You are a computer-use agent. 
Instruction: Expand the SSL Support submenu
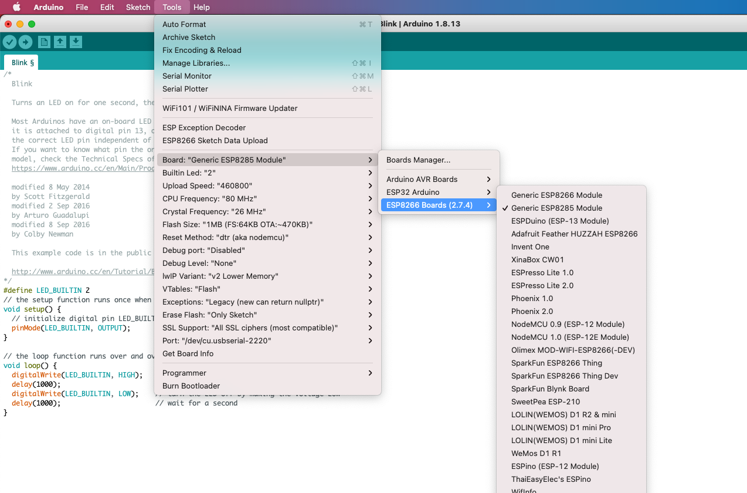click(x=267, y=327)
